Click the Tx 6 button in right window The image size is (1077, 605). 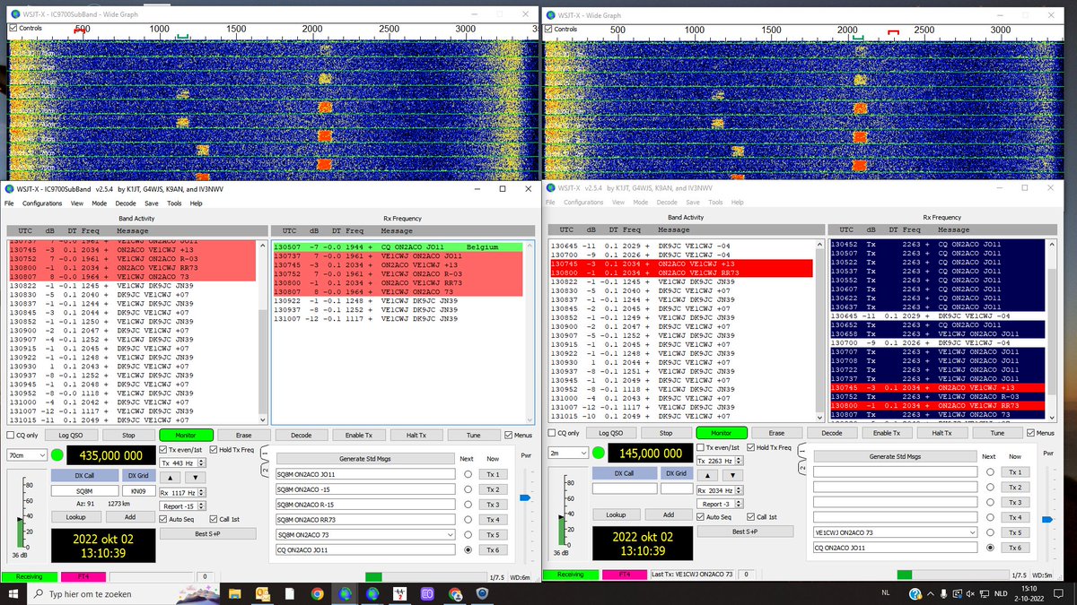[1014, 547]
